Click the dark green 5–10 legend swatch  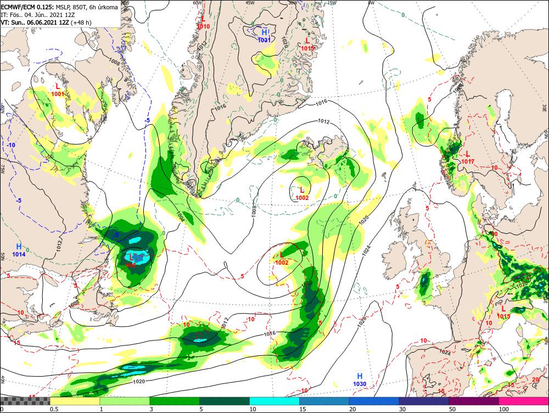point(225,401)
